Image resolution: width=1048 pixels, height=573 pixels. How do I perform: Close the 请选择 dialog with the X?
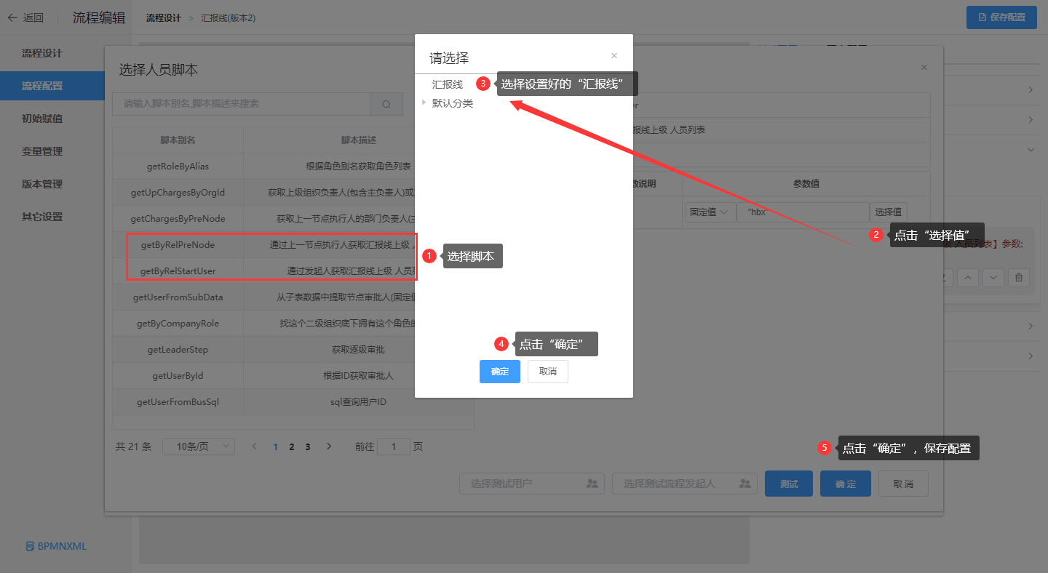pyautogui.click(x=614, y=56)
